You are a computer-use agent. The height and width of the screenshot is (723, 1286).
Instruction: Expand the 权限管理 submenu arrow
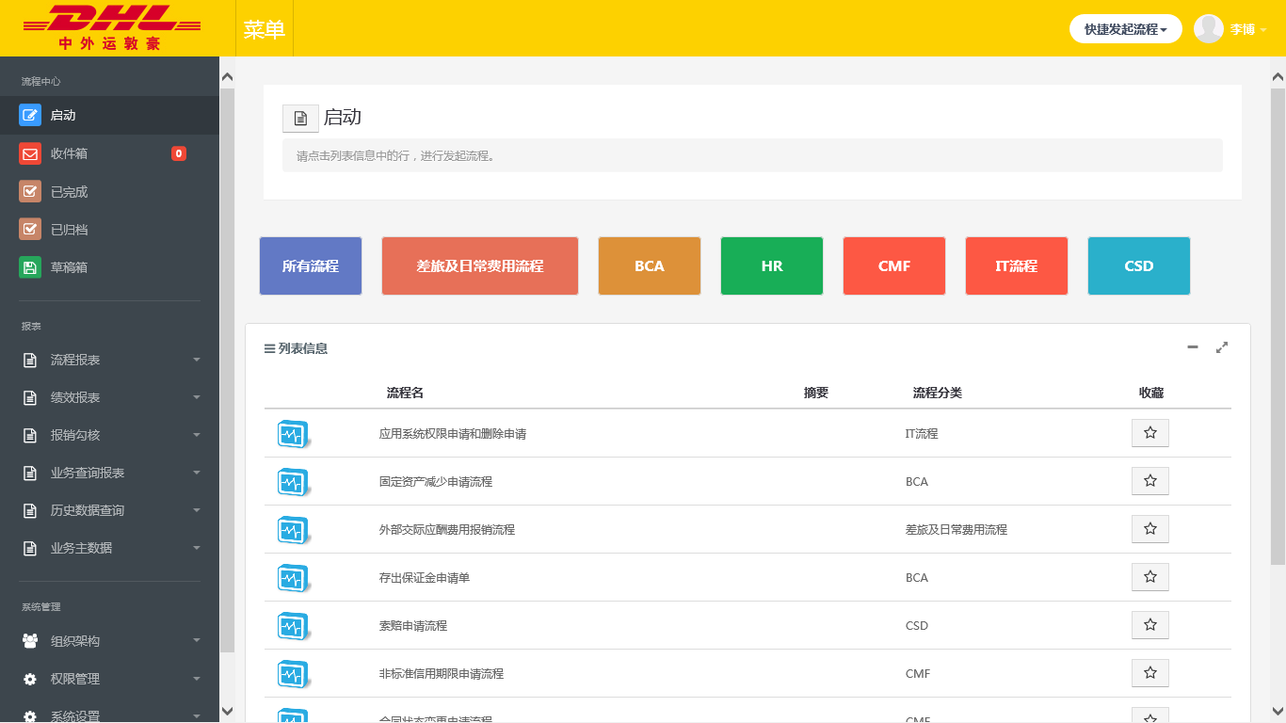click(197, 679)
